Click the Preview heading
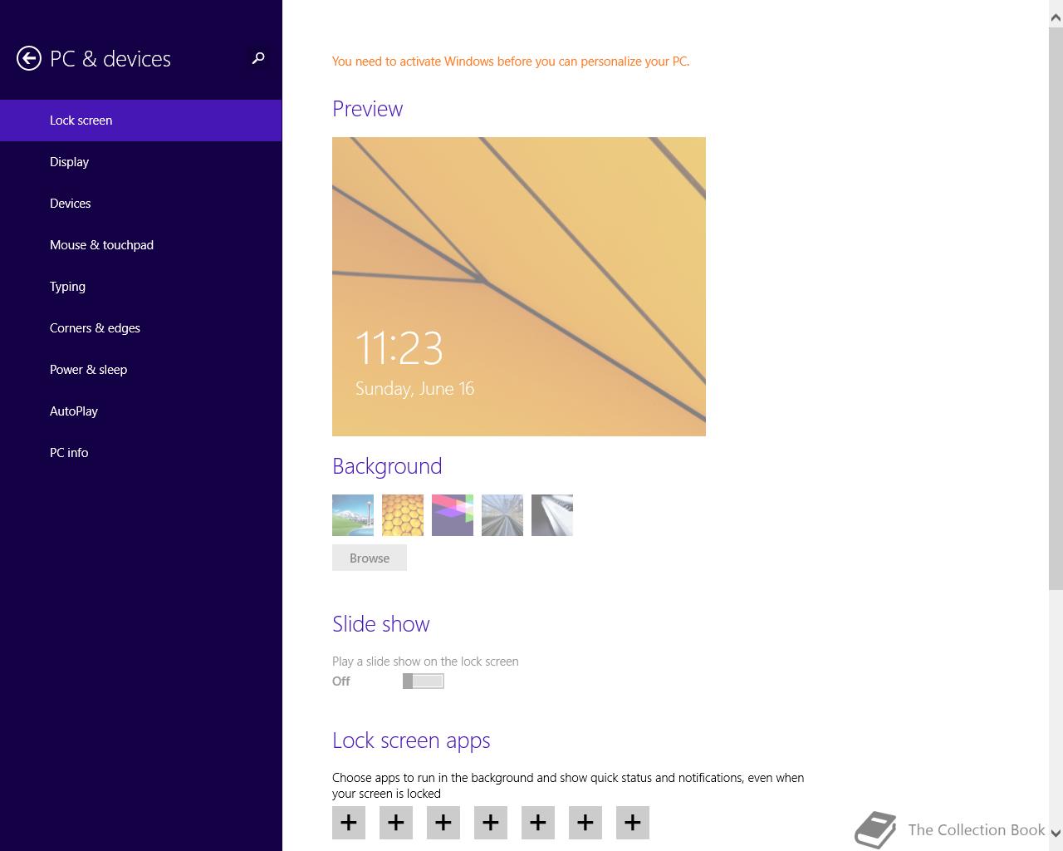 pyautogui.click(x=367, y=109)
